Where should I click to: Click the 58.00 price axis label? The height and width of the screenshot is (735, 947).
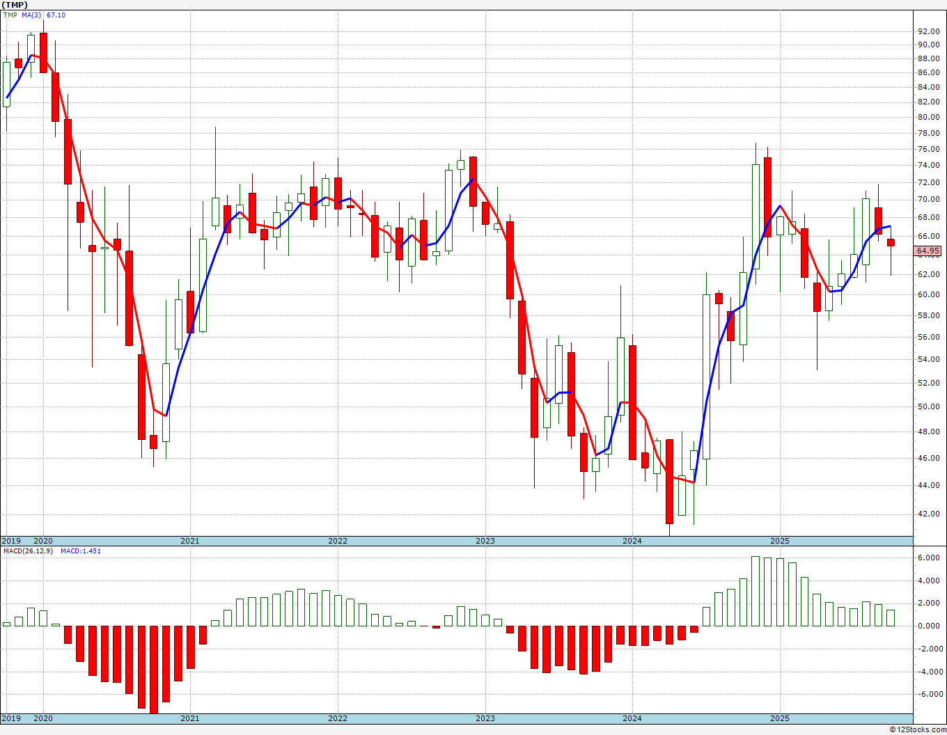[928, 315]
